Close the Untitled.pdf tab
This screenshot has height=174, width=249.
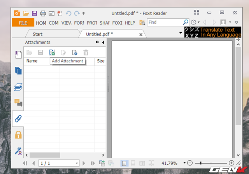click(141, 35)
